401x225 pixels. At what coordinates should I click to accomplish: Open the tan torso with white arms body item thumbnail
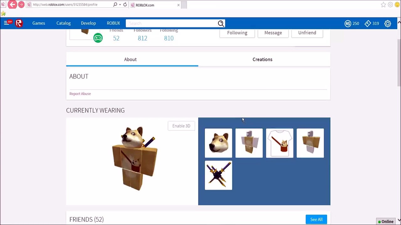point(249,143)
